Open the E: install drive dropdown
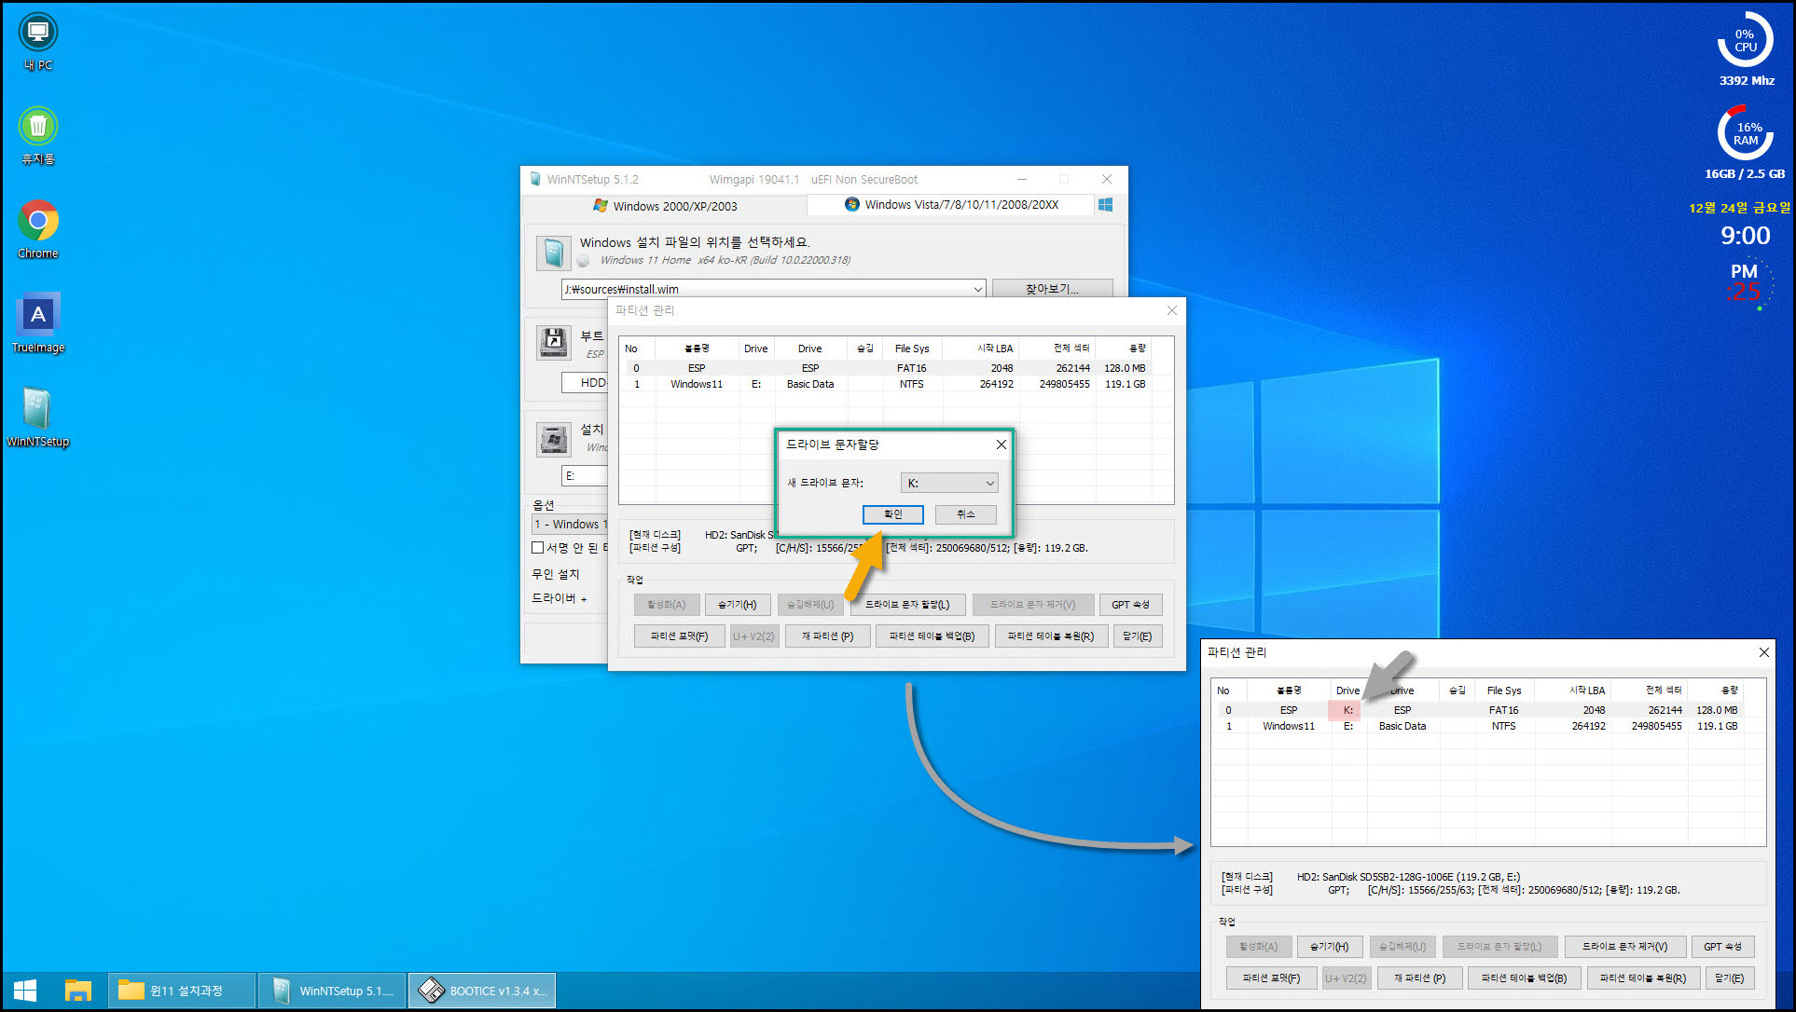The width and height of the screenshot is (1796, 1012). tap(585, 476)
